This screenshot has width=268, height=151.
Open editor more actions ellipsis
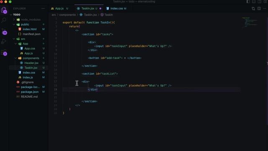click(x=265, y=8)
